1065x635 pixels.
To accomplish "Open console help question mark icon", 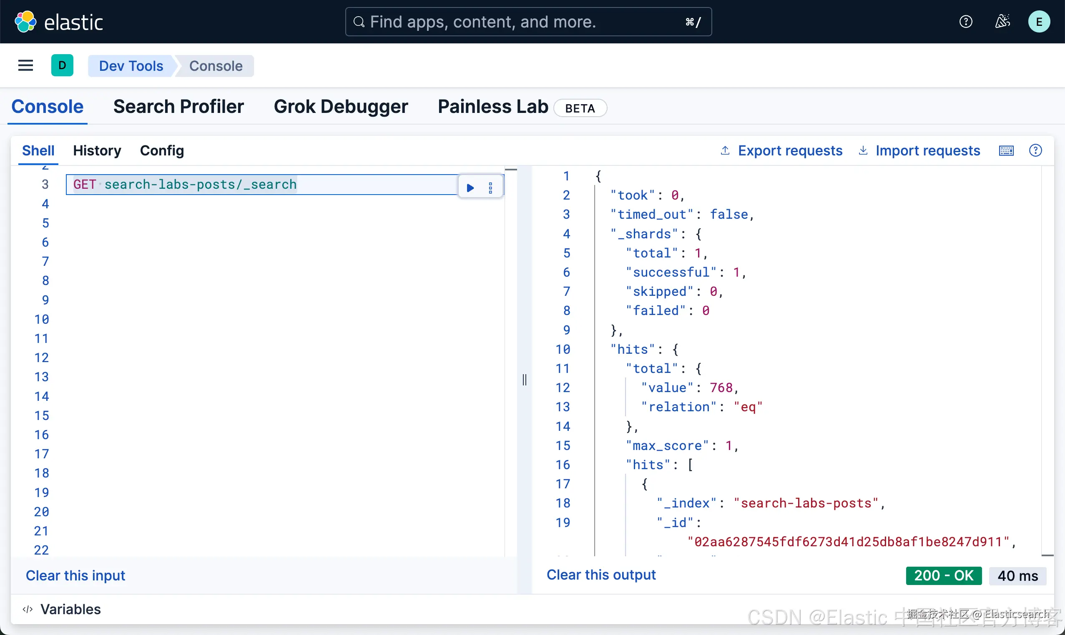I will [1035, 150].
